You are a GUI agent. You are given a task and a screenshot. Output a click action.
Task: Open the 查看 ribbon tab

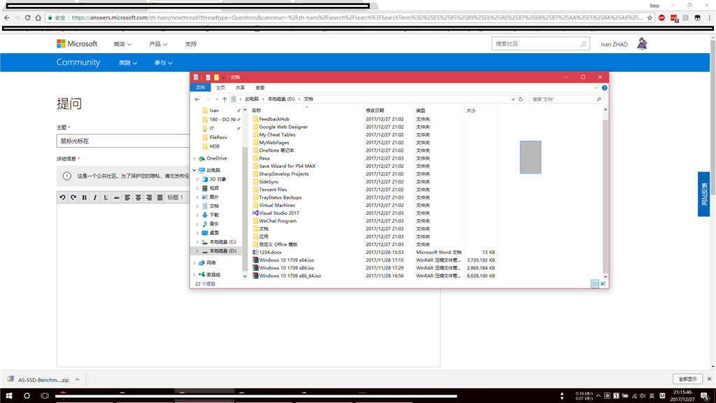click(x=260, y=87)
